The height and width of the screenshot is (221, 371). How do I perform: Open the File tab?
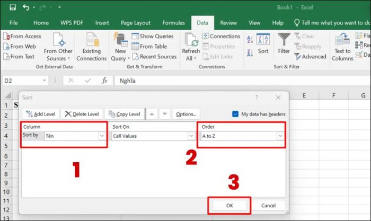[13, 23]
